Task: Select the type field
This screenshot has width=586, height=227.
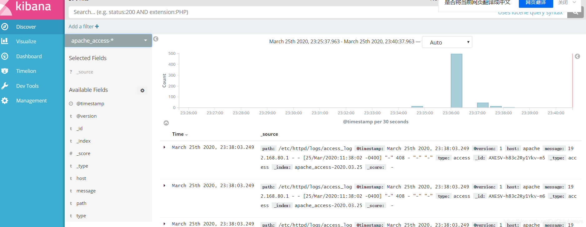Action: (81, 215)
